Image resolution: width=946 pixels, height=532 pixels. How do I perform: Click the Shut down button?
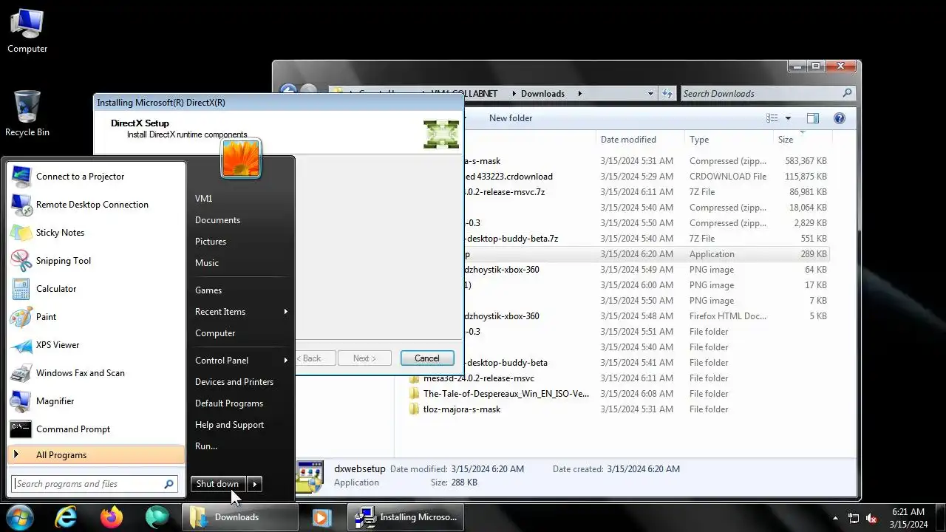click(218, 484)
